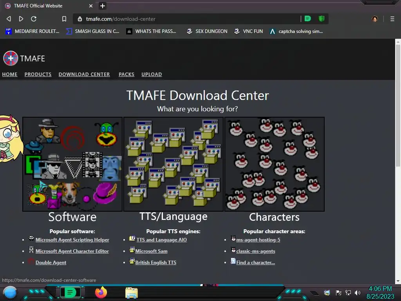The image size is (401, 301).
Task: Open the green shield icon in address bar
Action: [322, 19]
